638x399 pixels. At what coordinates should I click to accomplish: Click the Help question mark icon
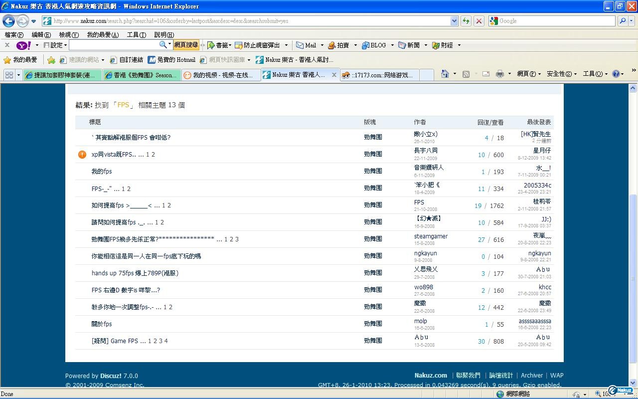(616, 74)
